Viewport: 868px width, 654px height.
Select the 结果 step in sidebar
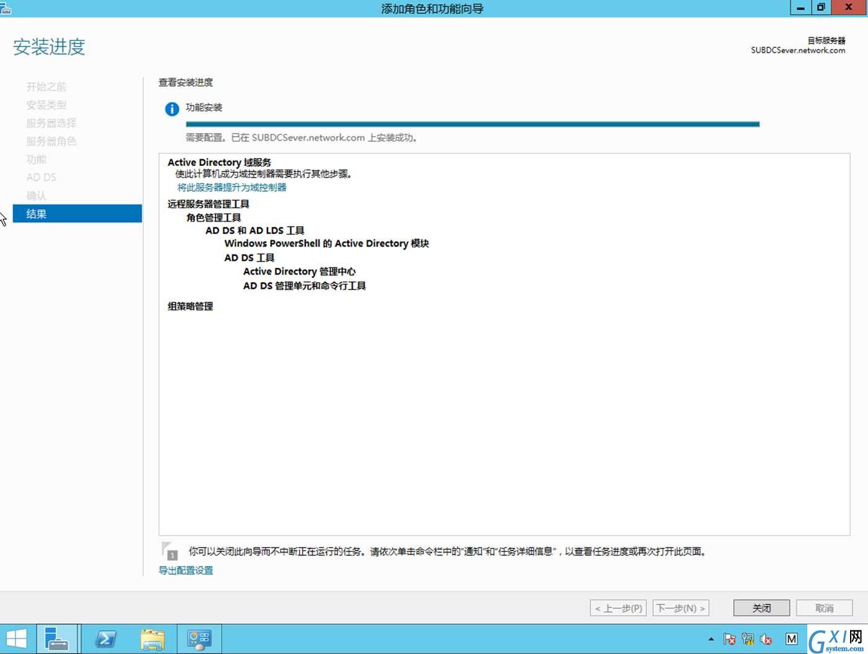[x=77, y=214]
